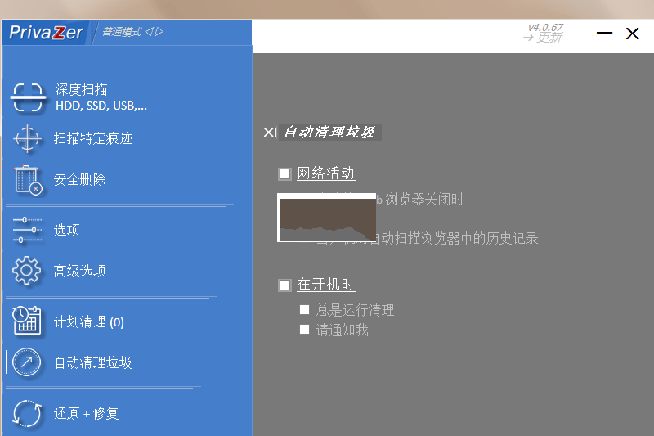Enable the 网络活动 checkbox

tap(284, 173)
